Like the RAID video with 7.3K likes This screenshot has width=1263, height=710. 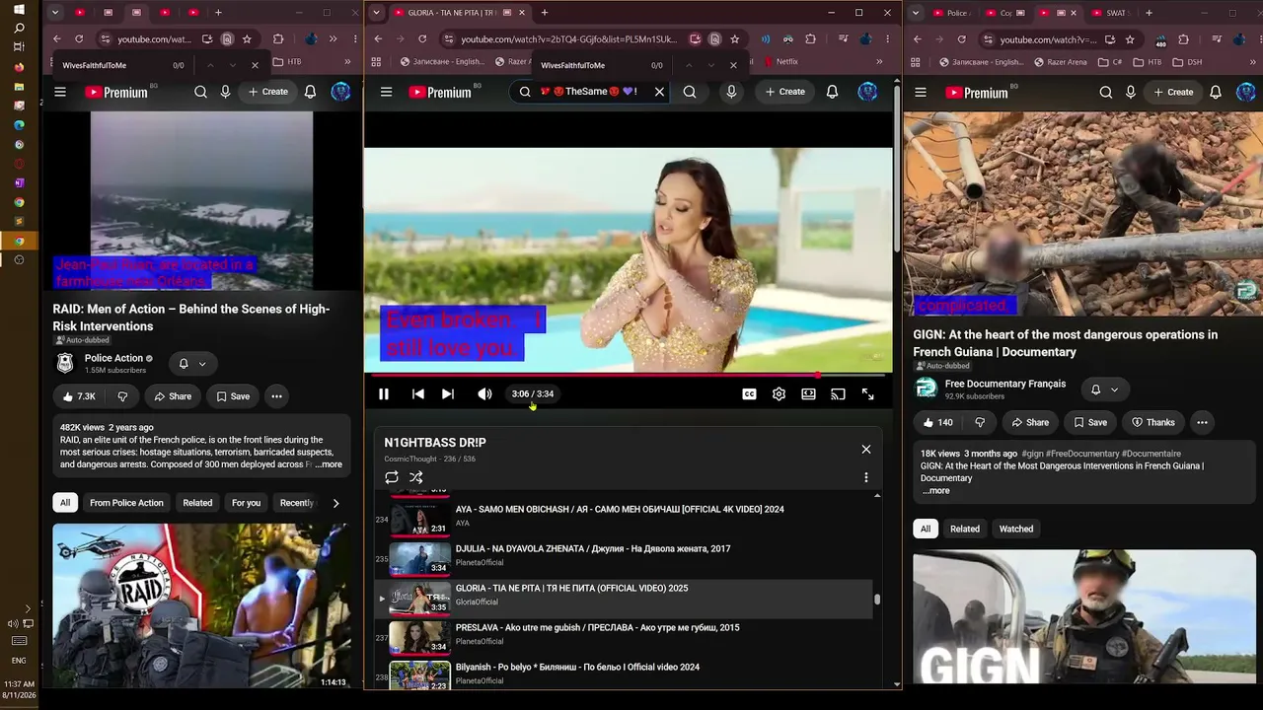[x=79, y=396]
